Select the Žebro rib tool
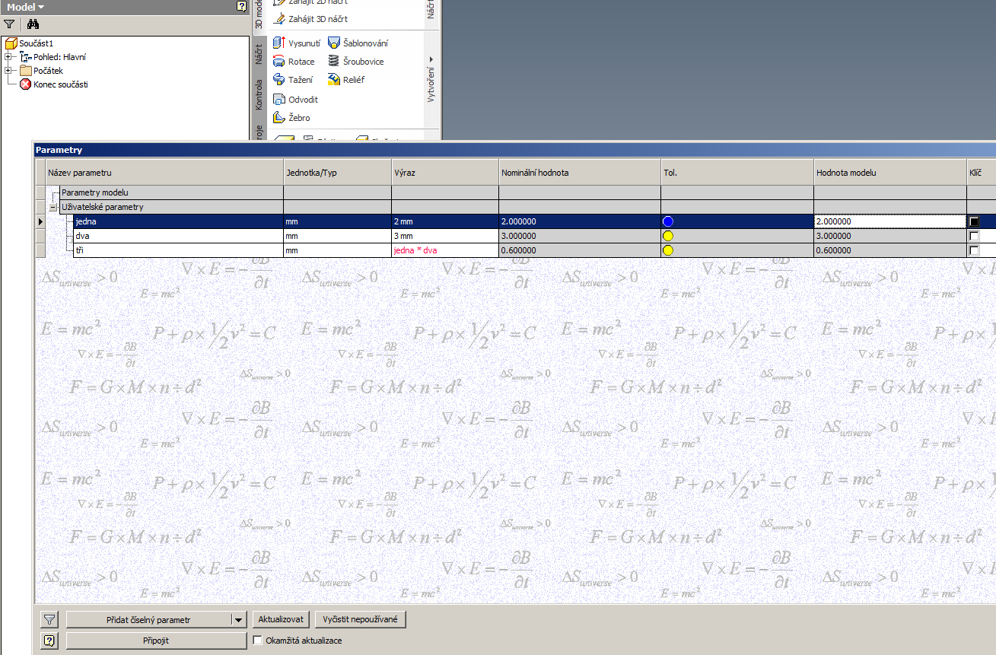 point(279,118)
